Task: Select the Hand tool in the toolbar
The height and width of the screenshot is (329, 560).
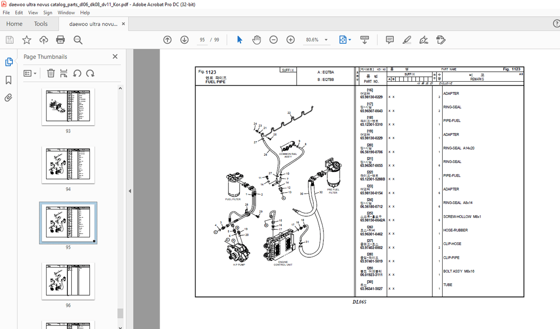Action: click(x=256, y=40)
